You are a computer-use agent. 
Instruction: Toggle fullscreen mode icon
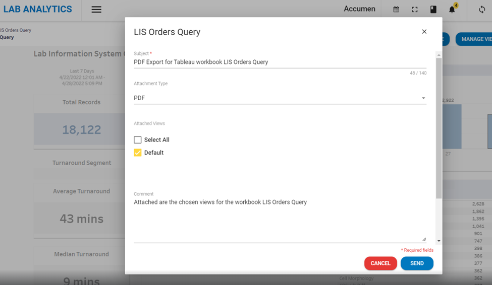point(415,10)
